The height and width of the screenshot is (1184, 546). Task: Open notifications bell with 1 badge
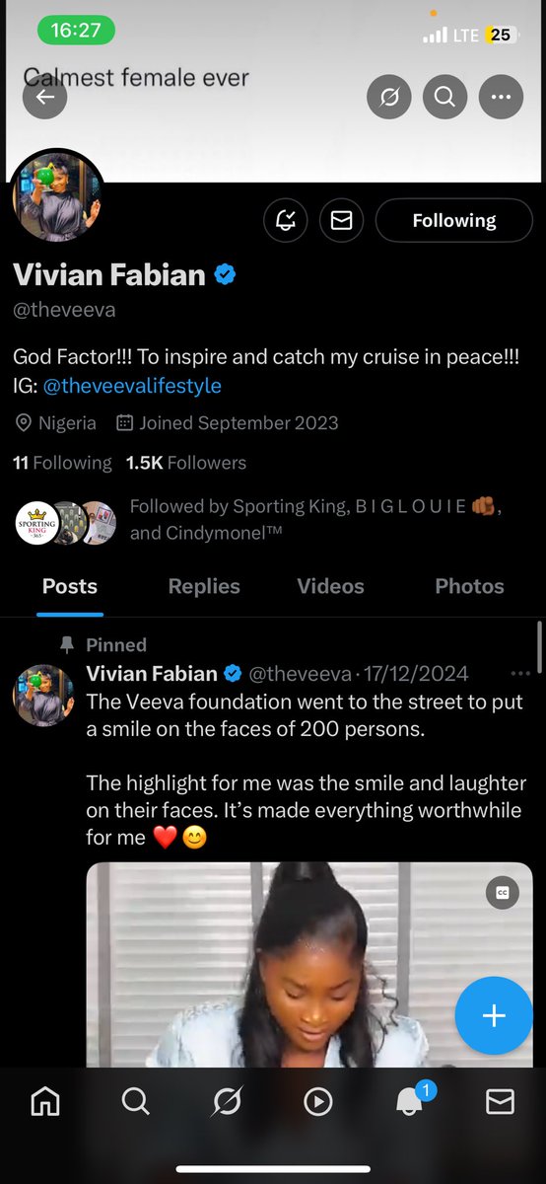tap(411, 1099)
